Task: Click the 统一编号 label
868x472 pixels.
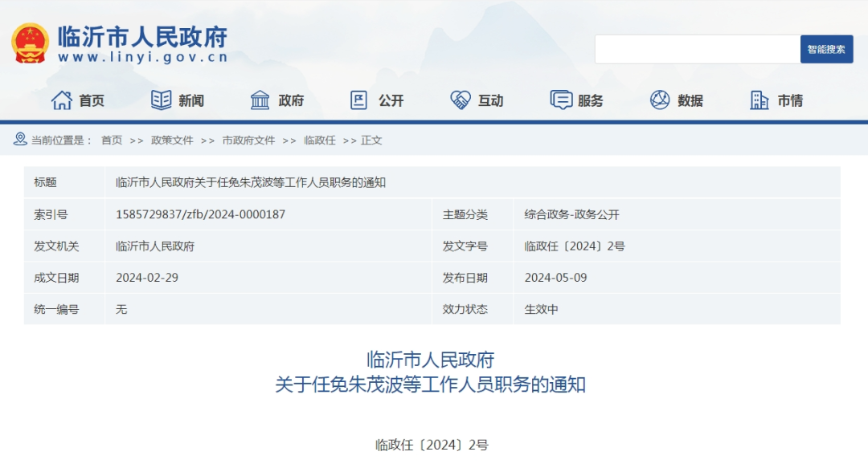Action: coord(56,310)
